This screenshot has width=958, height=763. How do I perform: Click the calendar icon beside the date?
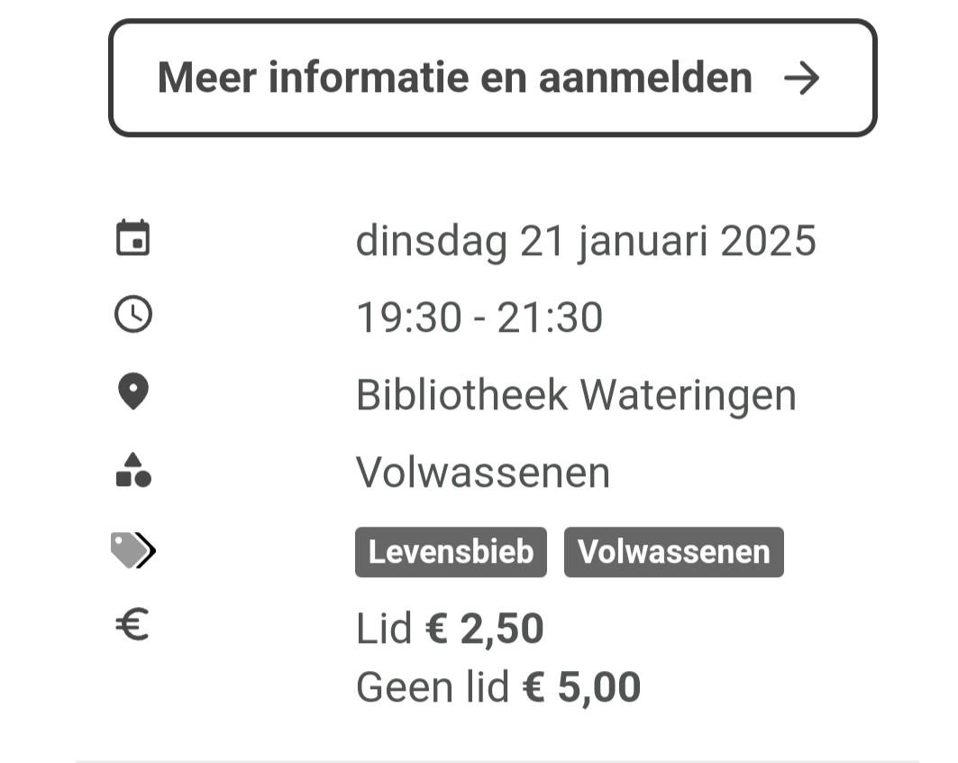[133, 237]
